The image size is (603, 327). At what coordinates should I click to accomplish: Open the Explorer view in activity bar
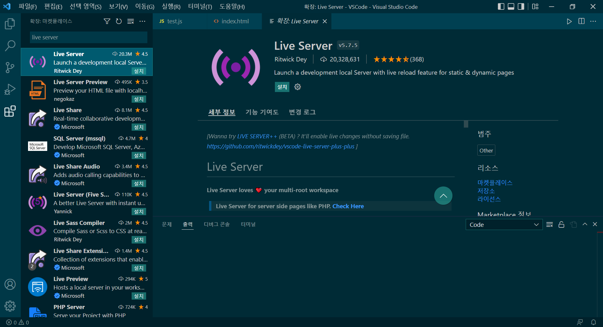tap(10, 24)
